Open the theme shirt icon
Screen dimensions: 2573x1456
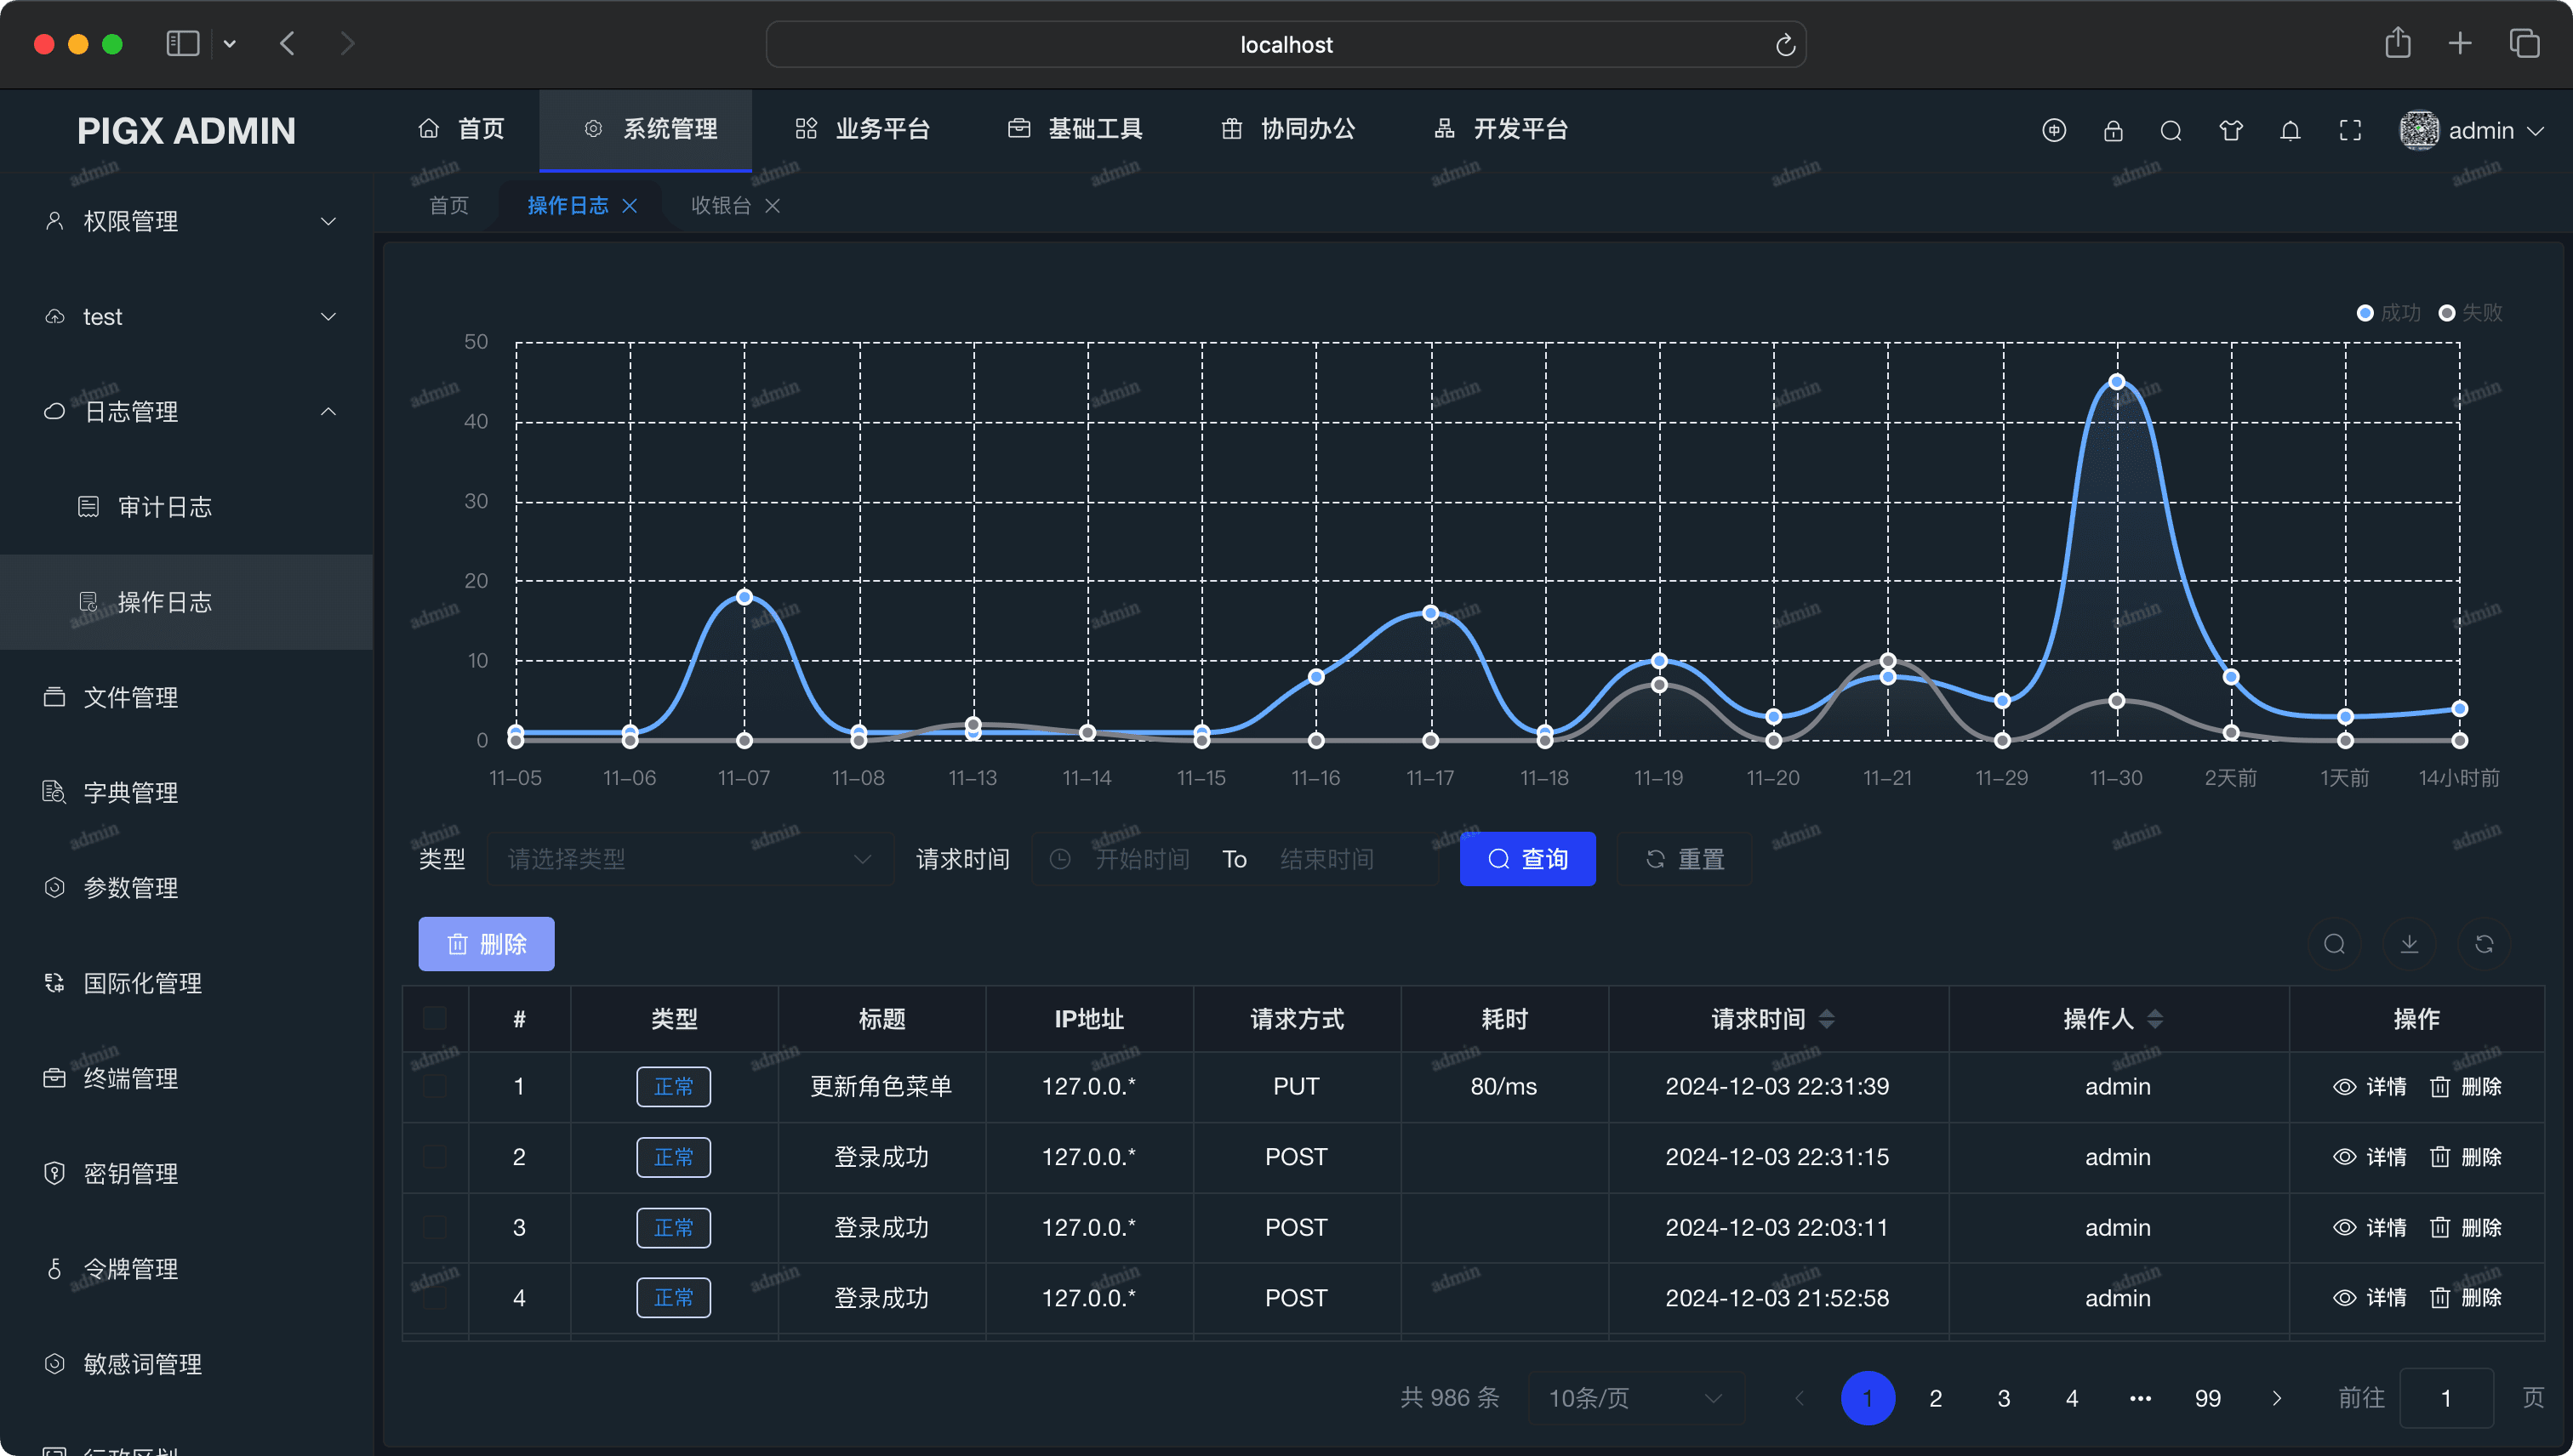[2231, 130]
